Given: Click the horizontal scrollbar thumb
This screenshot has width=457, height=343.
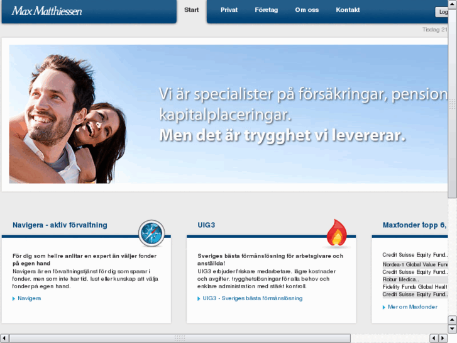Looking at the screenshot, I should [180, 339].
